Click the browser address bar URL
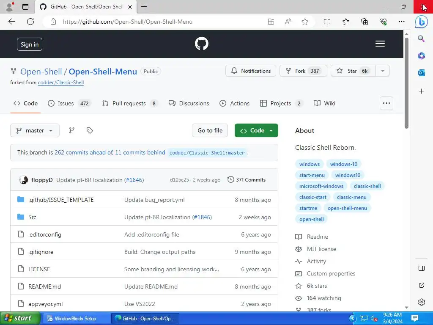The width and height of the screenshot is (433, 325). click(x=128, y=22)
